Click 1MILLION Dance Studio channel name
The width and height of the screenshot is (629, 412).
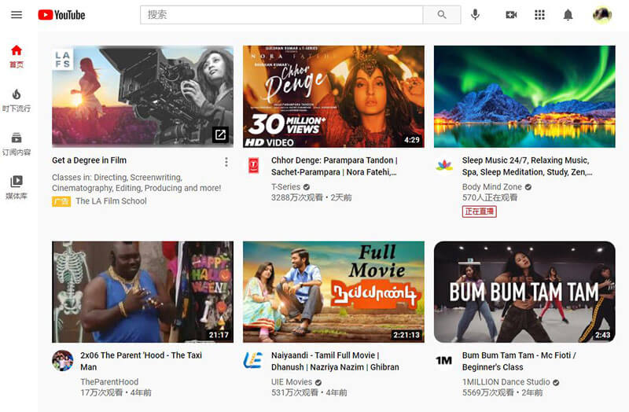pyautogui.click(x=506, y=381)
